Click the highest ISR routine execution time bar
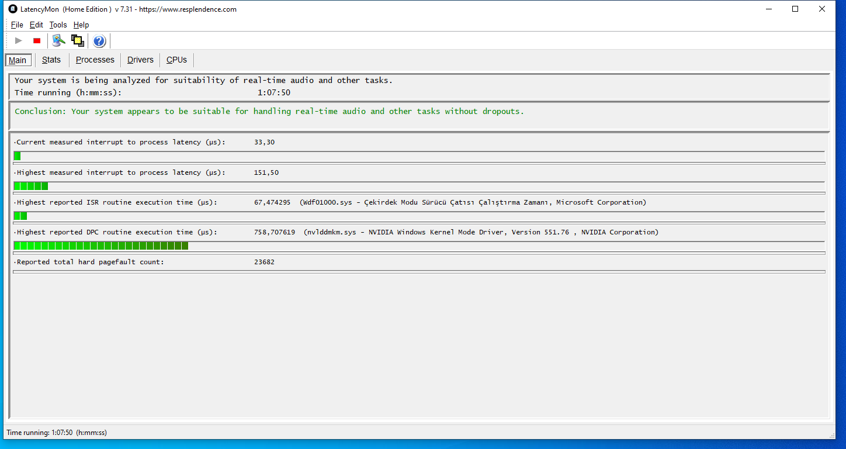 click(x=419, y=216)
